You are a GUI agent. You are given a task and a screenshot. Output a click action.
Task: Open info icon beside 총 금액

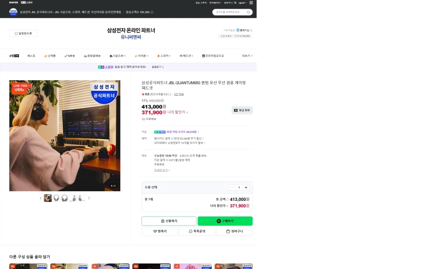[x=227, y=199]
